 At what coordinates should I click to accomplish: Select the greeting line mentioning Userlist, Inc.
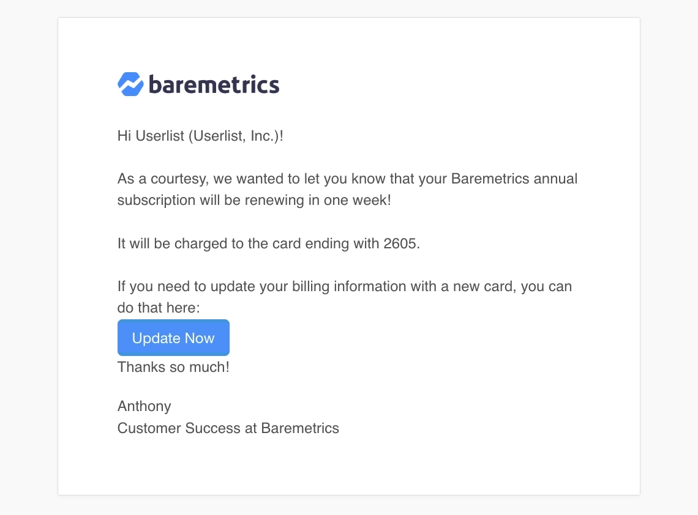[200, 136]
